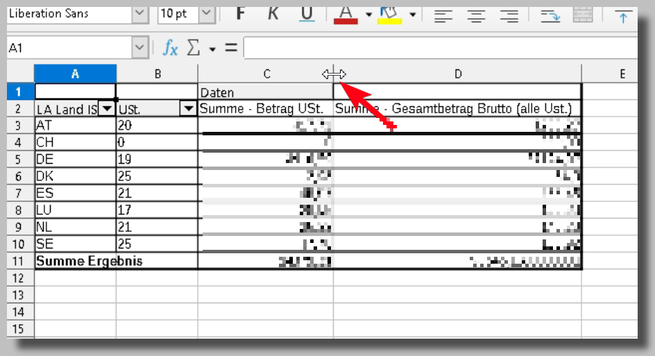Screen dimensions: 655x356
Task: Center text horizontally
Action: coord(476,15)
